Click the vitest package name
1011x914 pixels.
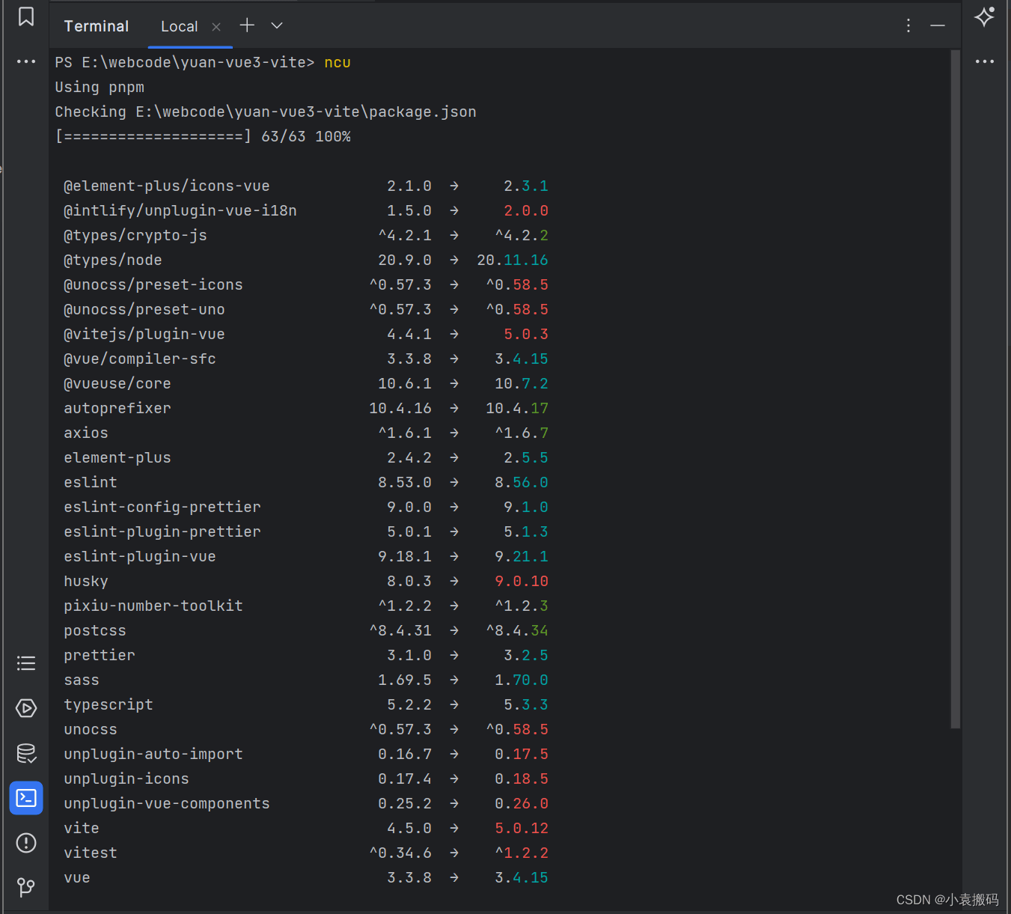coord(91,853)
